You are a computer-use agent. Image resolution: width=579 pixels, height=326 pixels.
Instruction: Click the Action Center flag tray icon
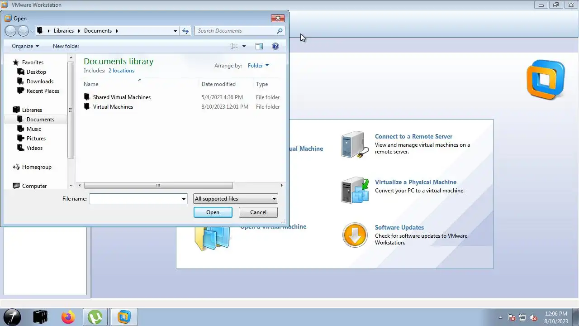[x=512, y=318]
